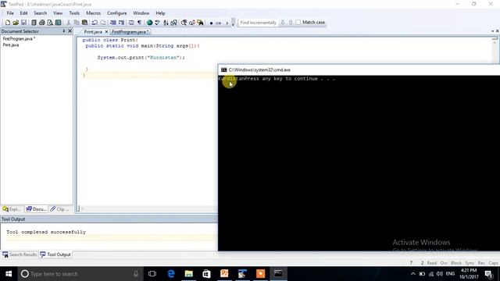Click 'Tool completed successfully' output line

(x=46, y=232)
